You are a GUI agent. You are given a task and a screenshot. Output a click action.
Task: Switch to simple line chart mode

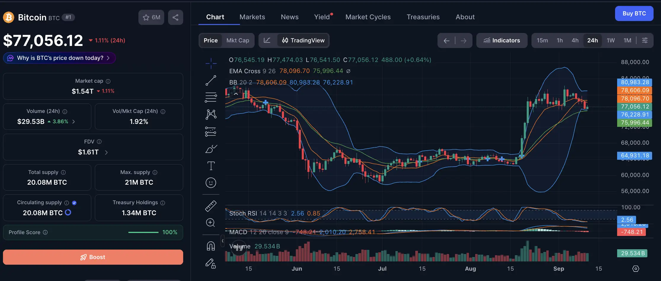tap(267, 40)
